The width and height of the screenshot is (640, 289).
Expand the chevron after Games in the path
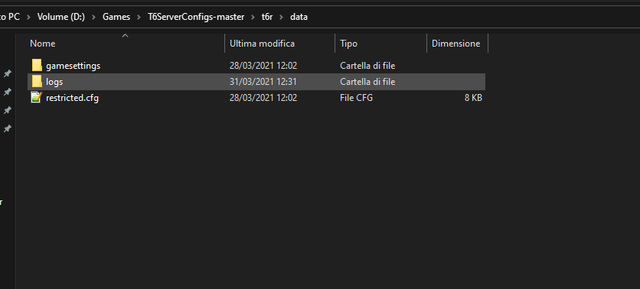coord(139,17)
